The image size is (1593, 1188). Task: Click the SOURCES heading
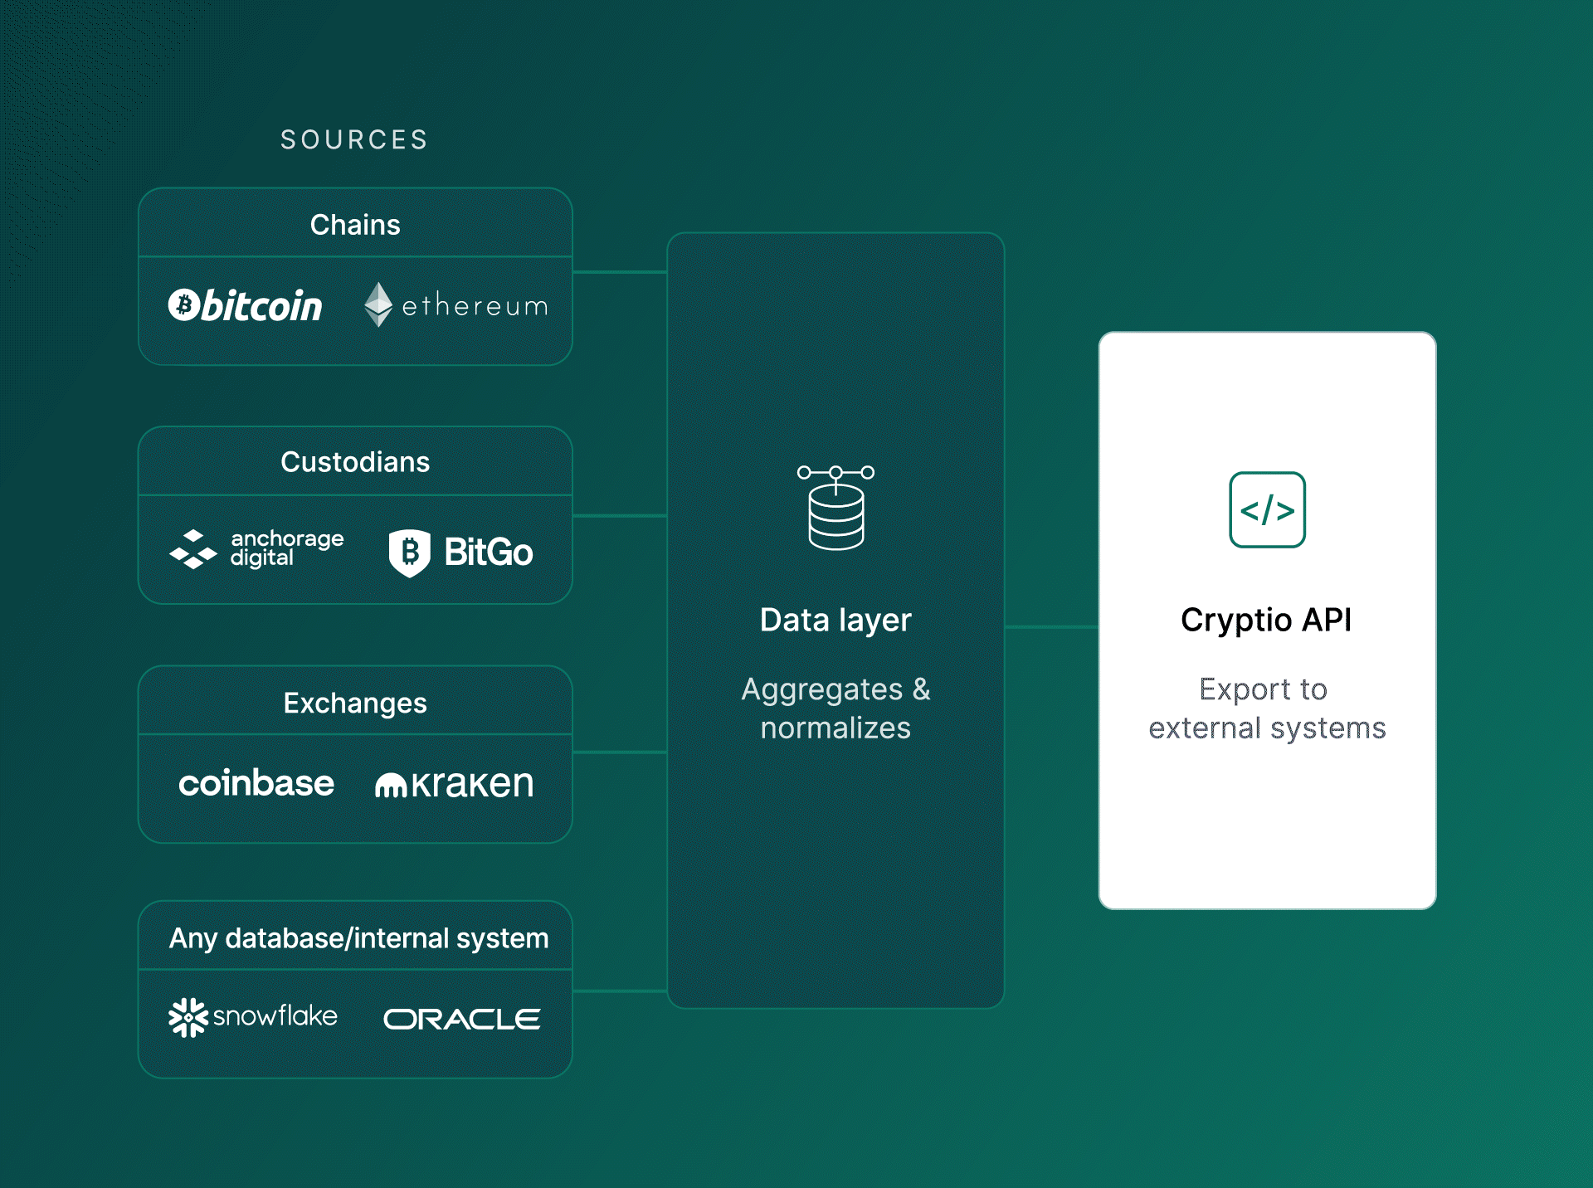353,139
